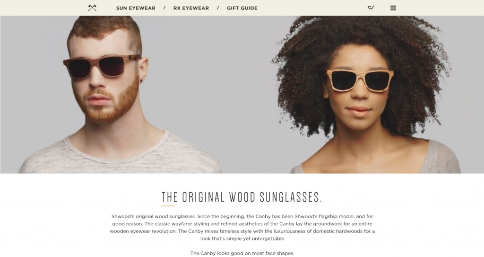The width and height of the screenshot is (484, 257).
Task: Select the bearded man's hero photo
Action: click(121, 94)
